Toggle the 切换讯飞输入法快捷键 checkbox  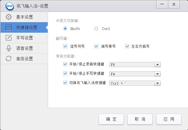65,83
